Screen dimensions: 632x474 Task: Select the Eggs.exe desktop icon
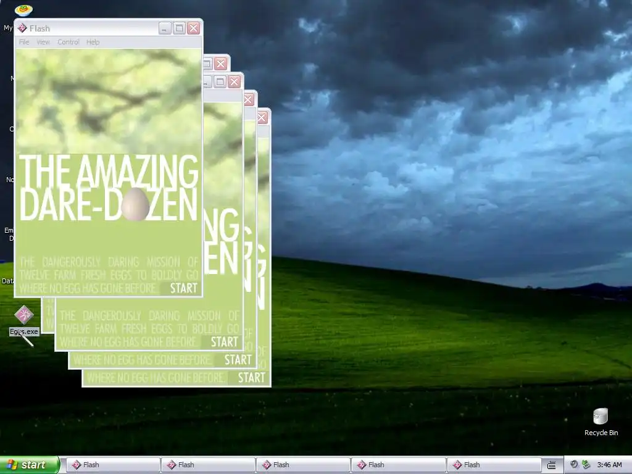point(24,320)
